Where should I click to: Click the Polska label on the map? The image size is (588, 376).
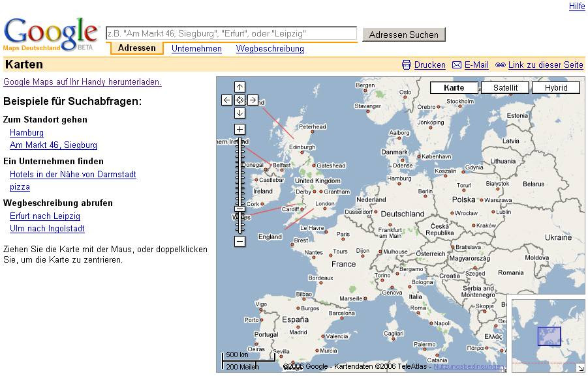pos(463,199)
